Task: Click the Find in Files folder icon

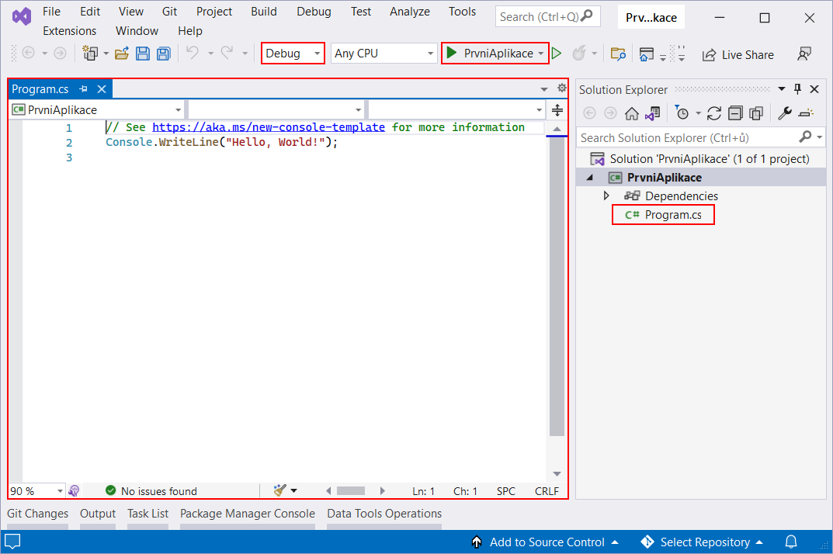Action: 618,54
